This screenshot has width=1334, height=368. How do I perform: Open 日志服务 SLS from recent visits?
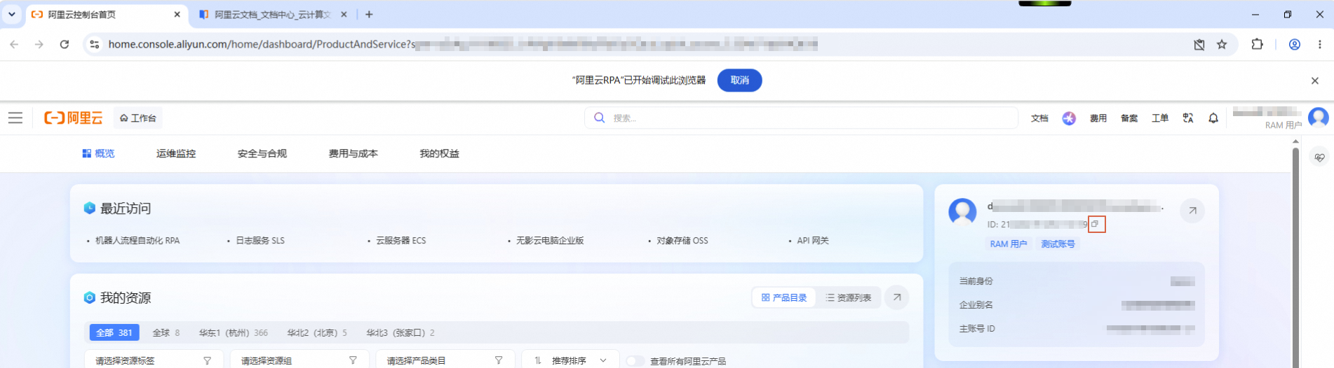click(x=260, y=241)
